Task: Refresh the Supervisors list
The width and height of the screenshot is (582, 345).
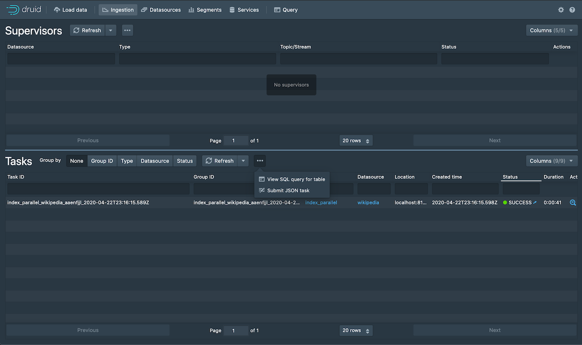Action: click(x=87, y=30)
